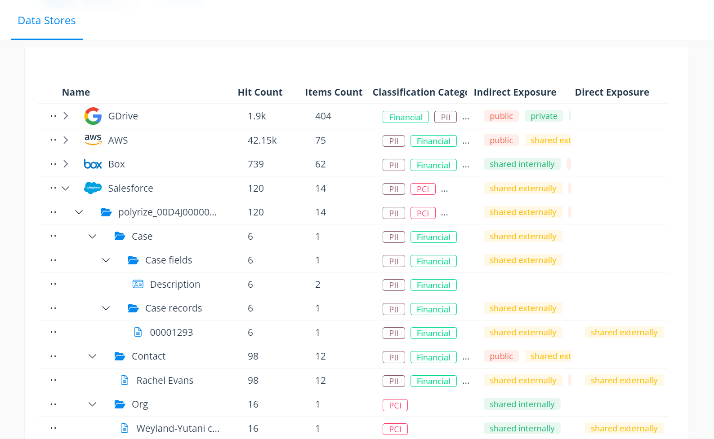The width and height of the screenshot is (714, 439).
Task: Open the row options dots for Salesforce
Action: [53, 188]
